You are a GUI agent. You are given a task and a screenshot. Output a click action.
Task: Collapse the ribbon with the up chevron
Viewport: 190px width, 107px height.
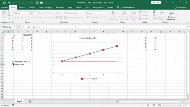188,22
